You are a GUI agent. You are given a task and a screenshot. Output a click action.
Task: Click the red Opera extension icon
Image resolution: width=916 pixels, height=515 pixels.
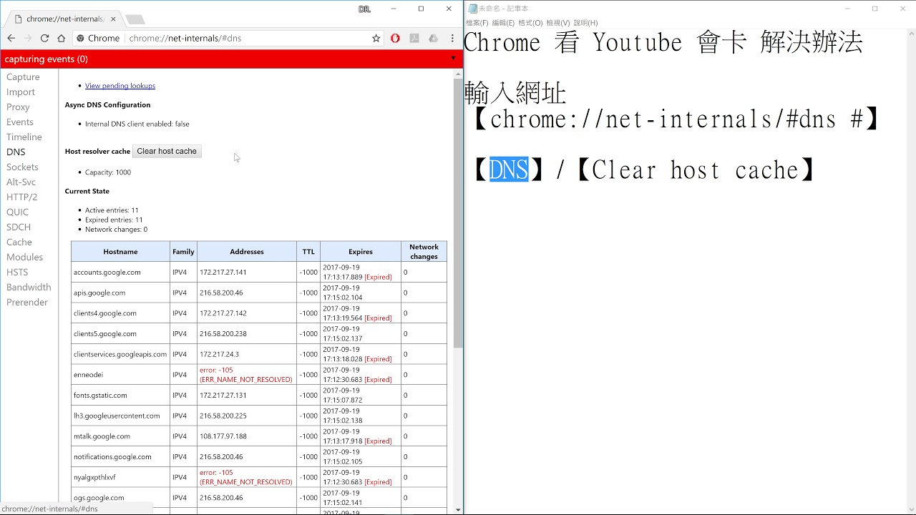tap(395, 38)
